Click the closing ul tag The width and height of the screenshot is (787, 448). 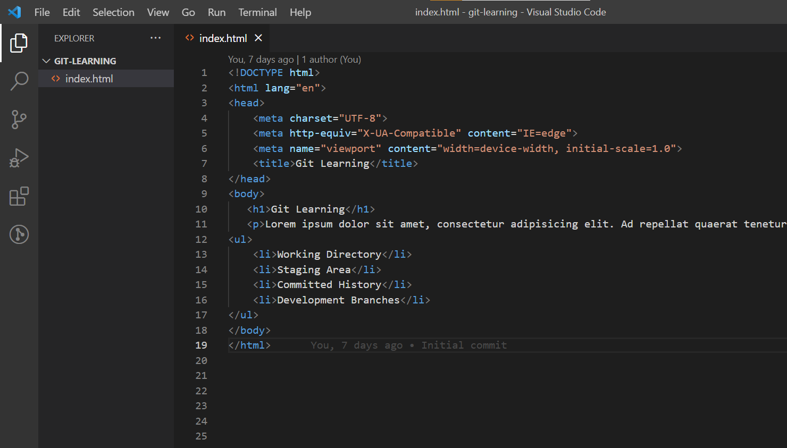click(244, 315)
